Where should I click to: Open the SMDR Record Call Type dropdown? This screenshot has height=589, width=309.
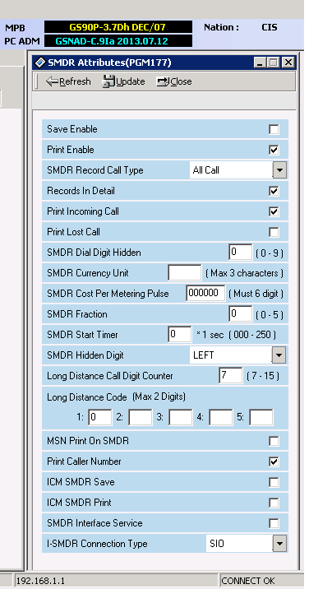(279, 170)
